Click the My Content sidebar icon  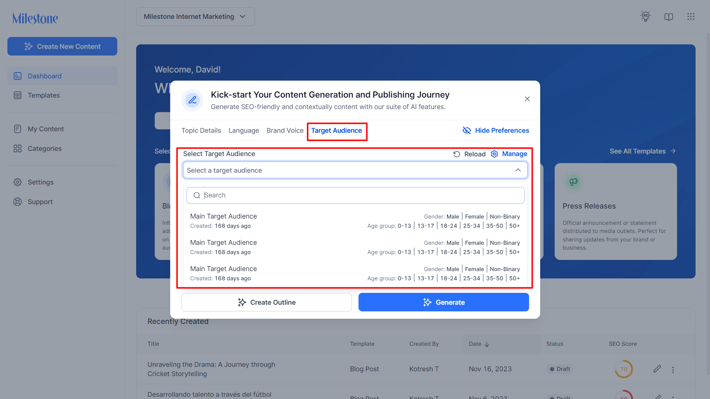17,129
